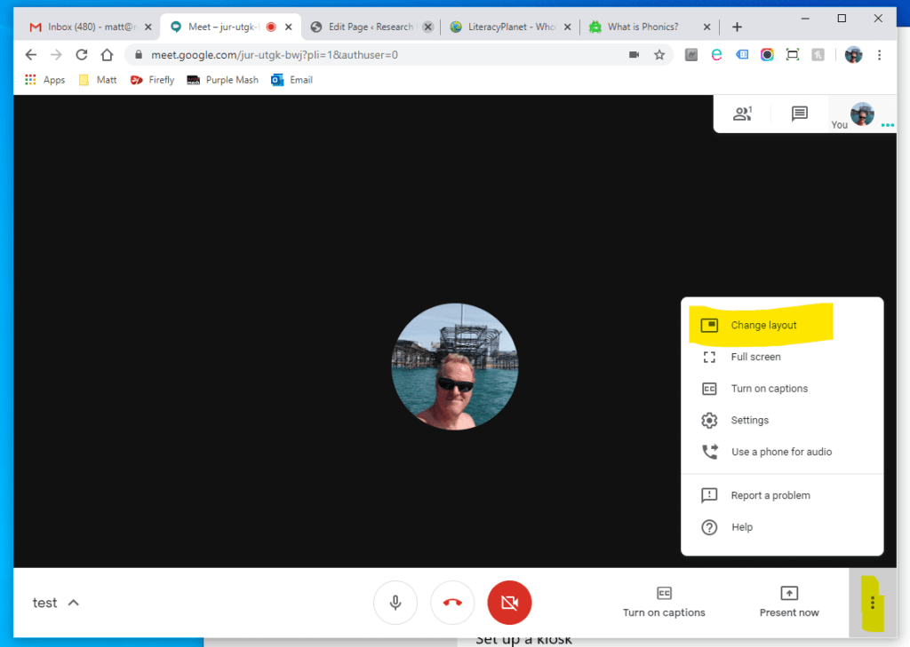The height and width of the screenshot is (647, 910).
Task: Click the blue rectangle extension icon
Action: point(742,54)
